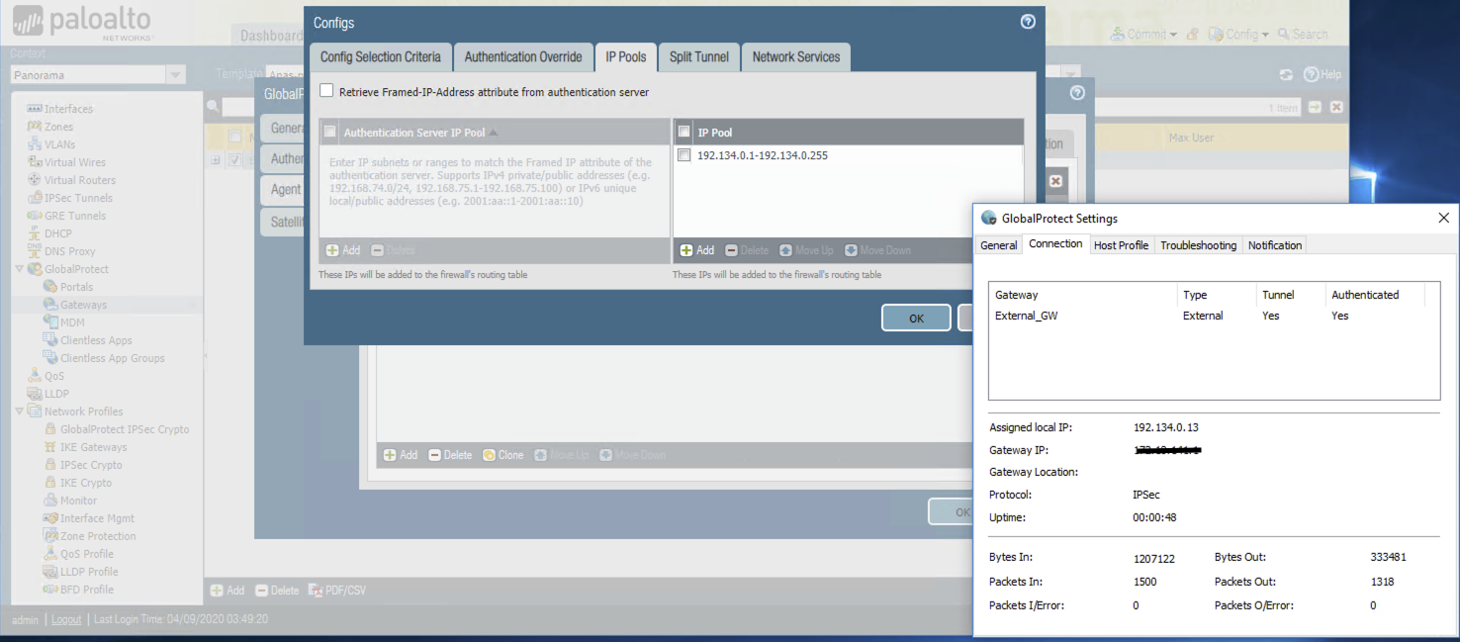The height and width of the screenshot is (642, 1460).
Task: Open QoS in the sidebar
Action: [x=53, y=376]
